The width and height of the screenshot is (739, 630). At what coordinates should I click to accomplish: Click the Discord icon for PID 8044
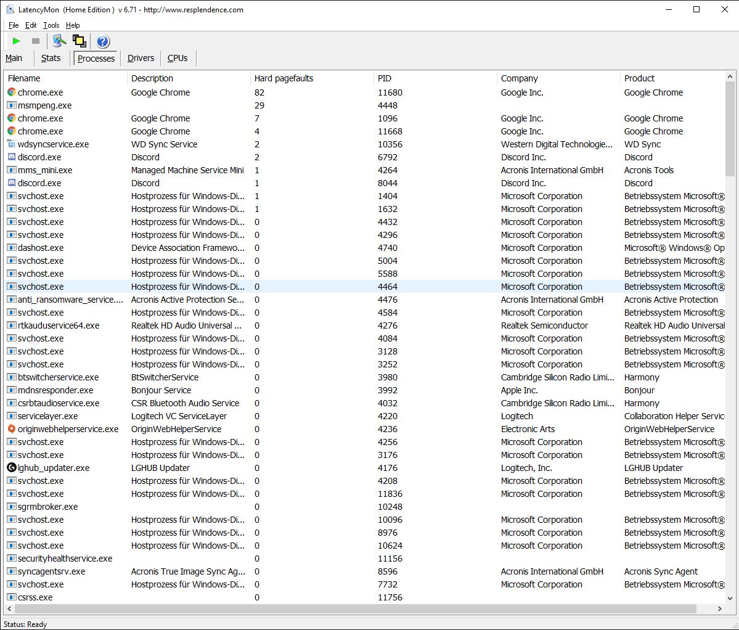pyautogui.click(x=12, y=183)
